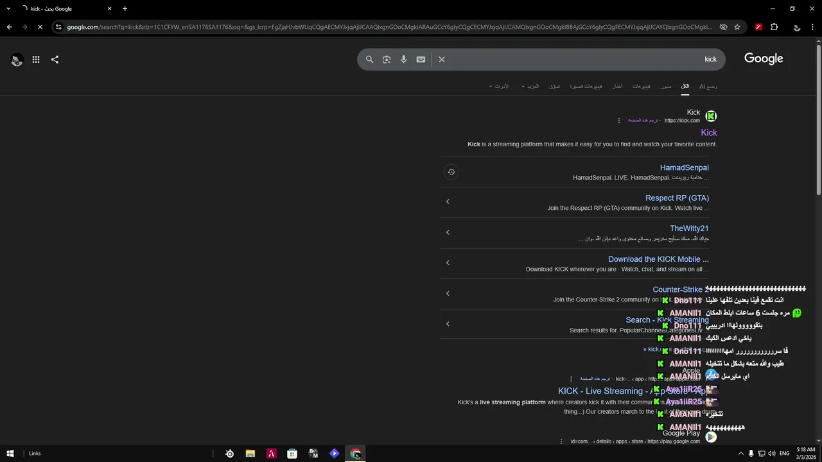Image resolution: width=822 pixels, height=462 pixels.
Task: Open the on-screen keyboard input tool
Action: point(421,59)
